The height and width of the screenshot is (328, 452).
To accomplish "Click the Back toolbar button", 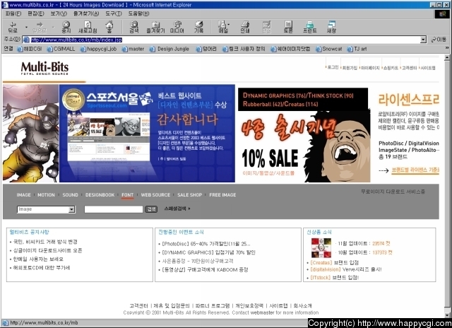I will click(13, 27).
